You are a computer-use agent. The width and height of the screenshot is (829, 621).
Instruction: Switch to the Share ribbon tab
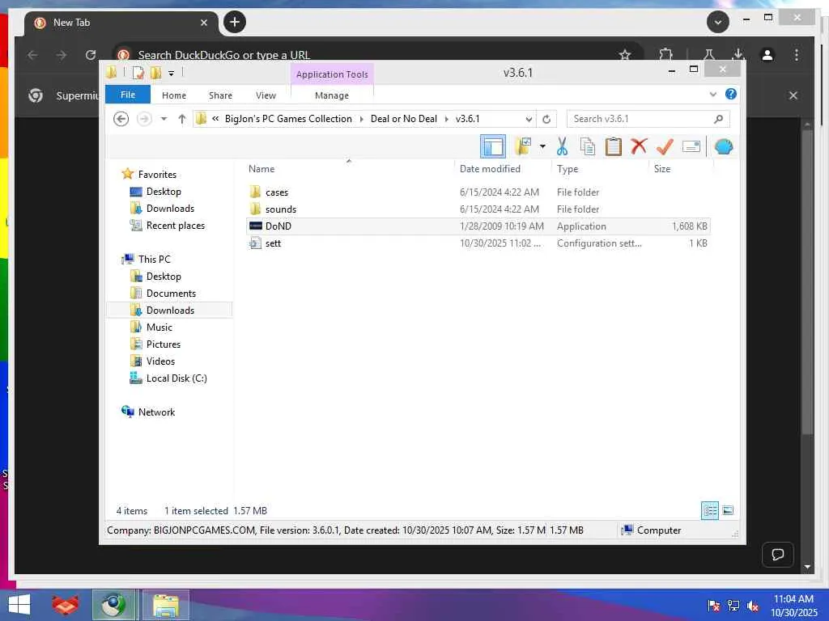click(x=220, y=95)
